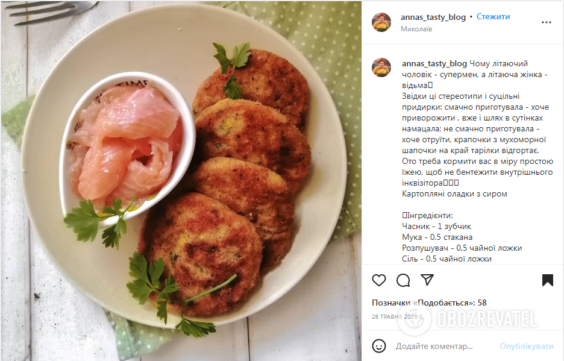The image size is (564, 361).
Task: Open the annas_tasty_blog username in the header
Action: coord(433,17)
